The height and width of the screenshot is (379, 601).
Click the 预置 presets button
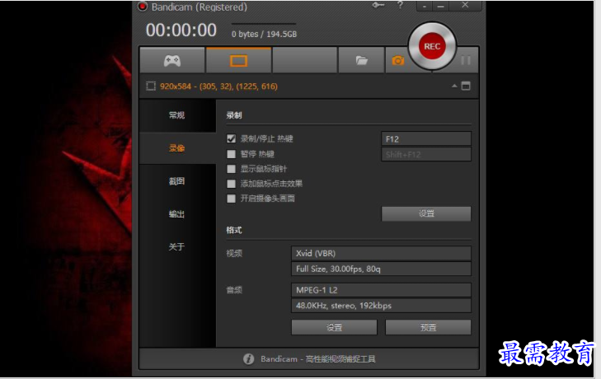pos(428,327)
